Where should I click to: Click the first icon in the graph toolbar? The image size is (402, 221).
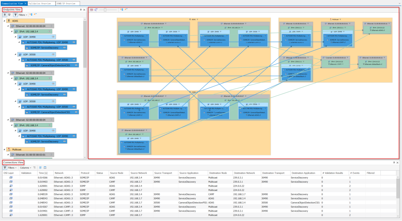[92, 10]
